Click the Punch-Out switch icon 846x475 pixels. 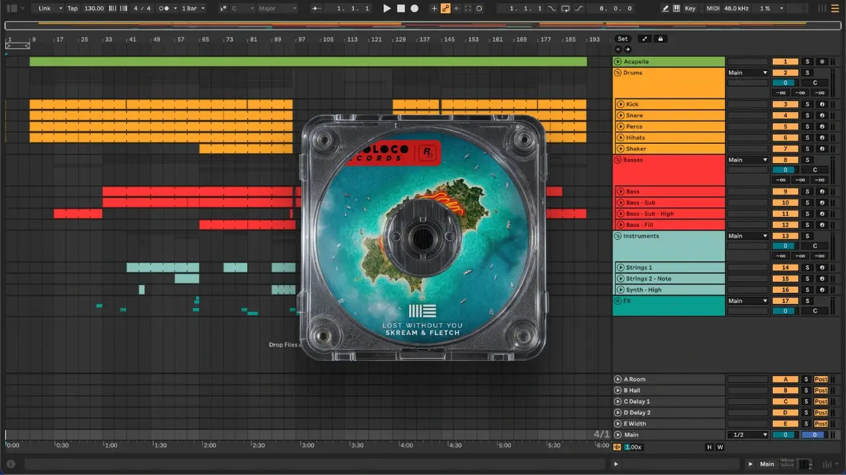(579, 9)
